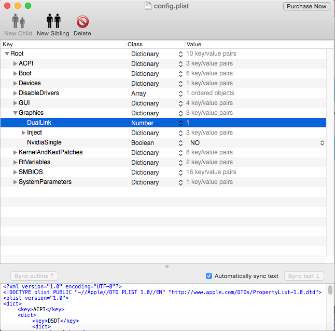Expand the Inject dictionary
The width and height of the screenshot is (335, 331).
[23, 133]
